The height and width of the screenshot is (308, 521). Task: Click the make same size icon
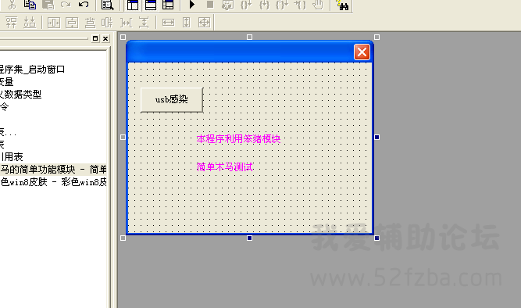[x=204, y=23]
